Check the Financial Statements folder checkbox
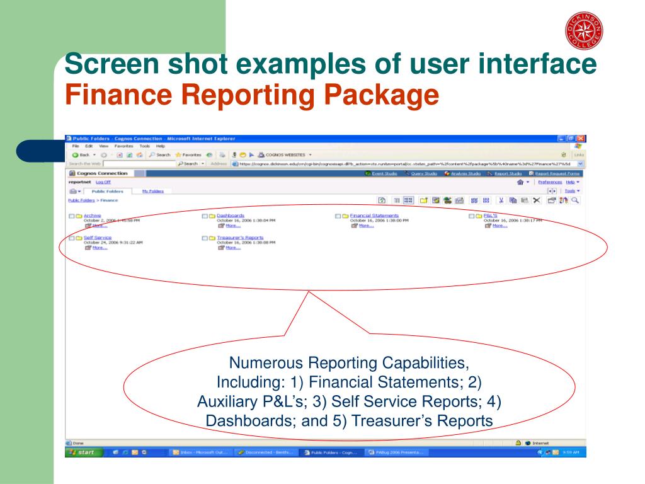 [x=338, y=216]
